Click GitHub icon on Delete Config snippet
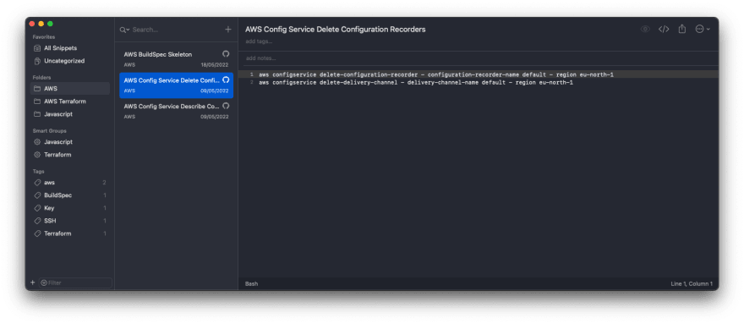The height and width of the screenshot is (324, 744). (x=226, y=80)
